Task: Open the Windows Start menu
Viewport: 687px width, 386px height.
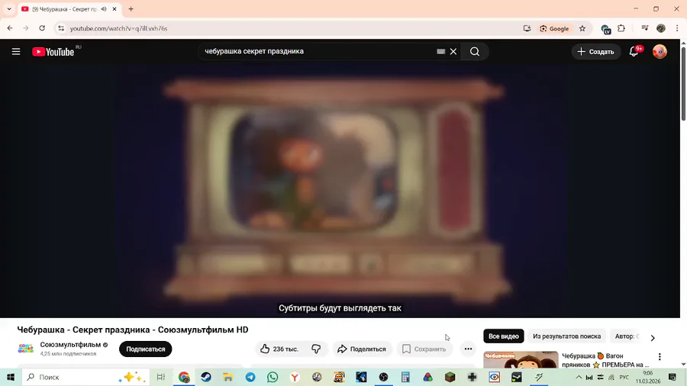Action: tap(11, 377)
